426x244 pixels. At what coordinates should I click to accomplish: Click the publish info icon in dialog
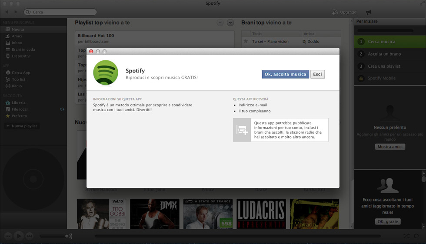[242, 130]
